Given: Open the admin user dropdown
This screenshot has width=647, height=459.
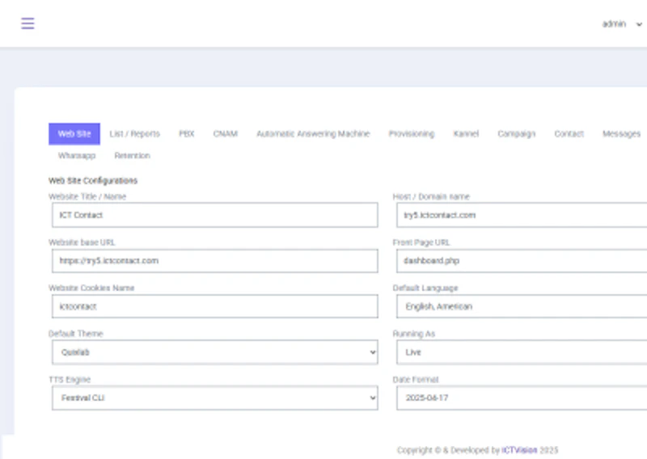Looking at the screenshot, I should click(621, 24).
